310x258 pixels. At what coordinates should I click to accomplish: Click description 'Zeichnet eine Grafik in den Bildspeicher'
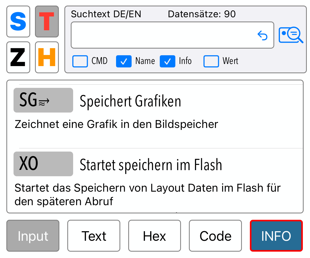[x=116, y=124]
